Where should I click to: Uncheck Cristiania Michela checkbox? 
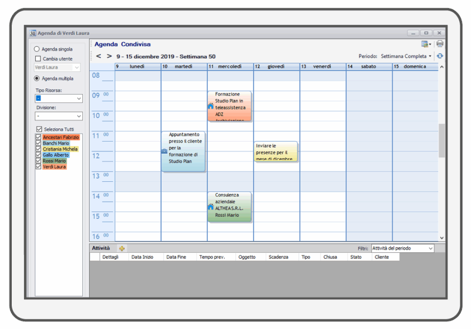tap(38, 149)
